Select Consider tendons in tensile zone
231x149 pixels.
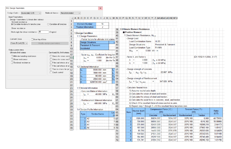click(x=12, y=24)
